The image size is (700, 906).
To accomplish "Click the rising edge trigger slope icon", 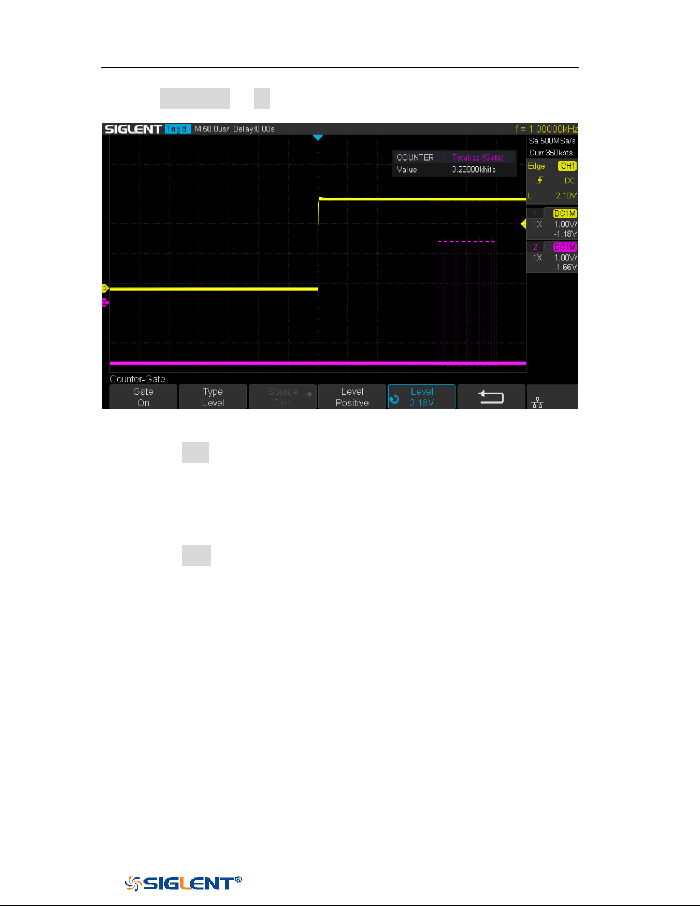I will [x=539, y=181].
